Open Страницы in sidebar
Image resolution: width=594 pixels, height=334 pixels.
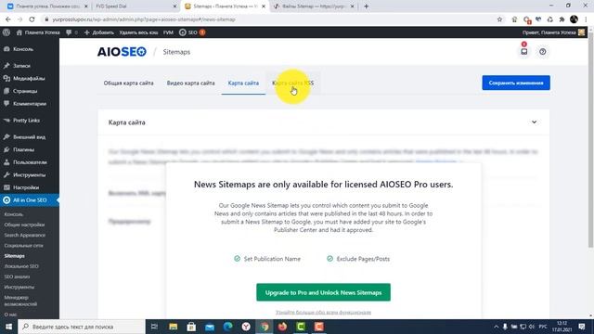pyautogui.click(x=25, y=91)
